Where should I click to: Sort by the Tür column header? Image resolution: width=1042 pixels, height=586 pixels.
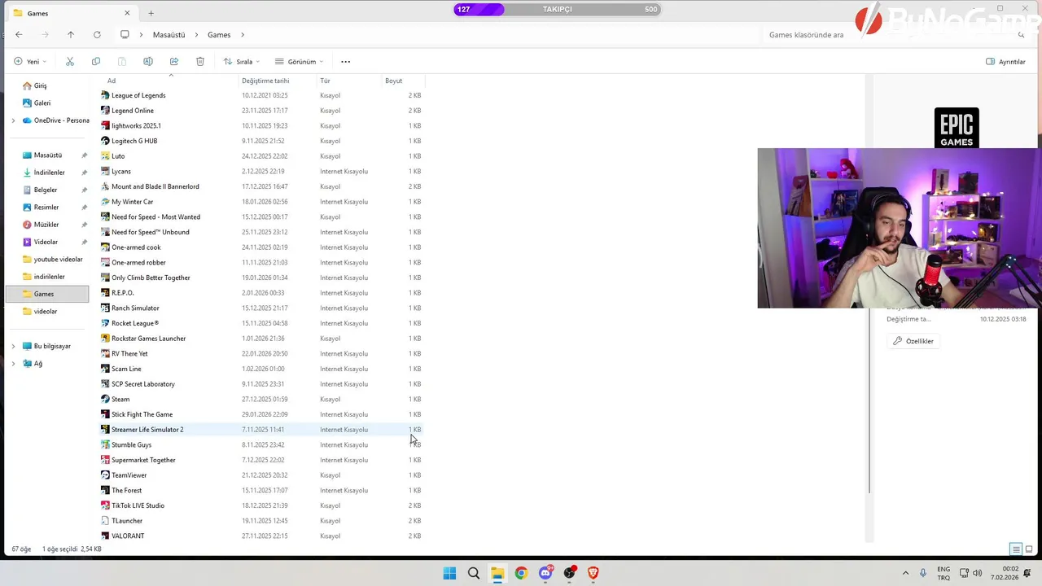349,81
